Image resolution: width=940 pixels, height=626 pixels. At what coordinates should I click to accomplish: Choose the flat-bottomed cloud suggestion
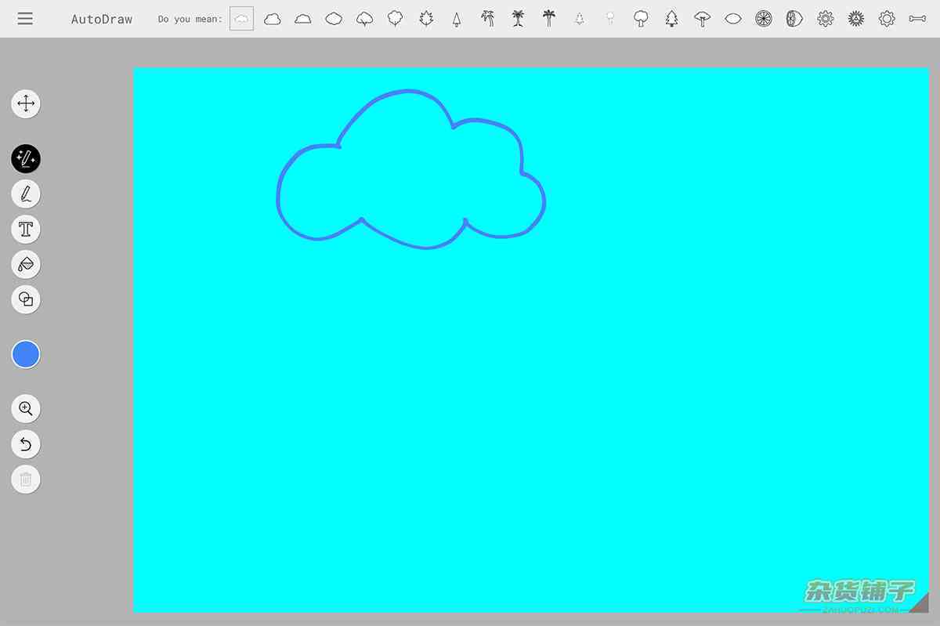[x=303, y=18]
